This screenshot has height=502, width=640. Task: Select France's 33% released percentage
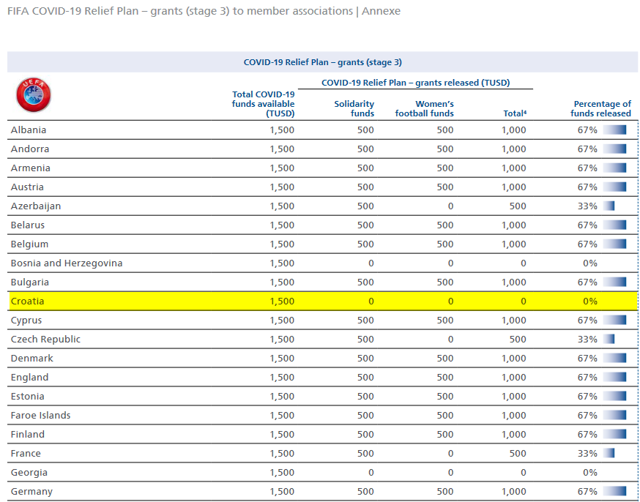pyautogui.click(x=588, y=454)
